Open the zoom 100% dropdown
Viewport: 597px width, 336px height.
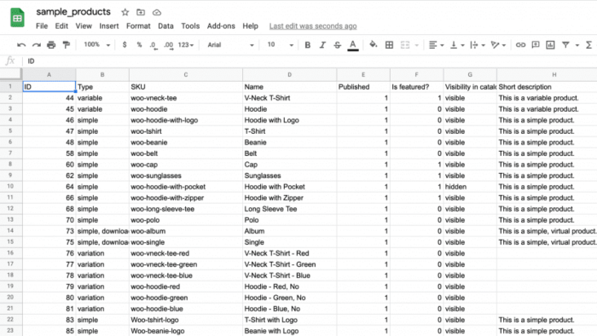point(96,45)
